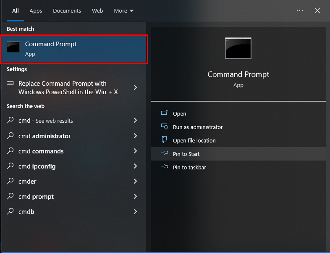This screenshot has width=330, height=253.
Task: Select the cmder web suggestion
Action: (x=27, y=182)
